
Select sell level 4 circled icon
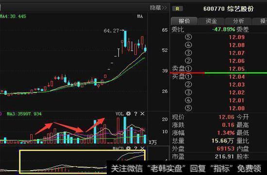[188, 45]
